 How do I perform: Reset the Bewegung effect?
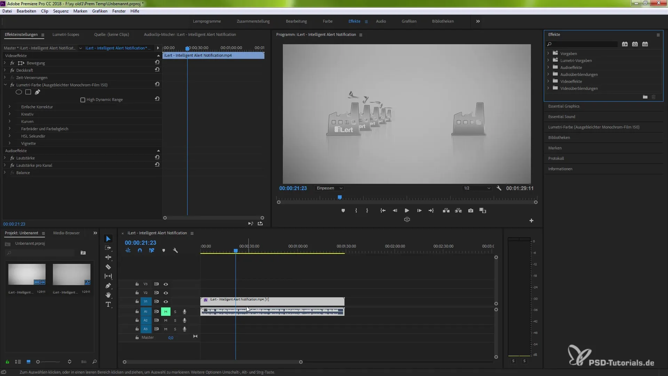click(157, 62)
